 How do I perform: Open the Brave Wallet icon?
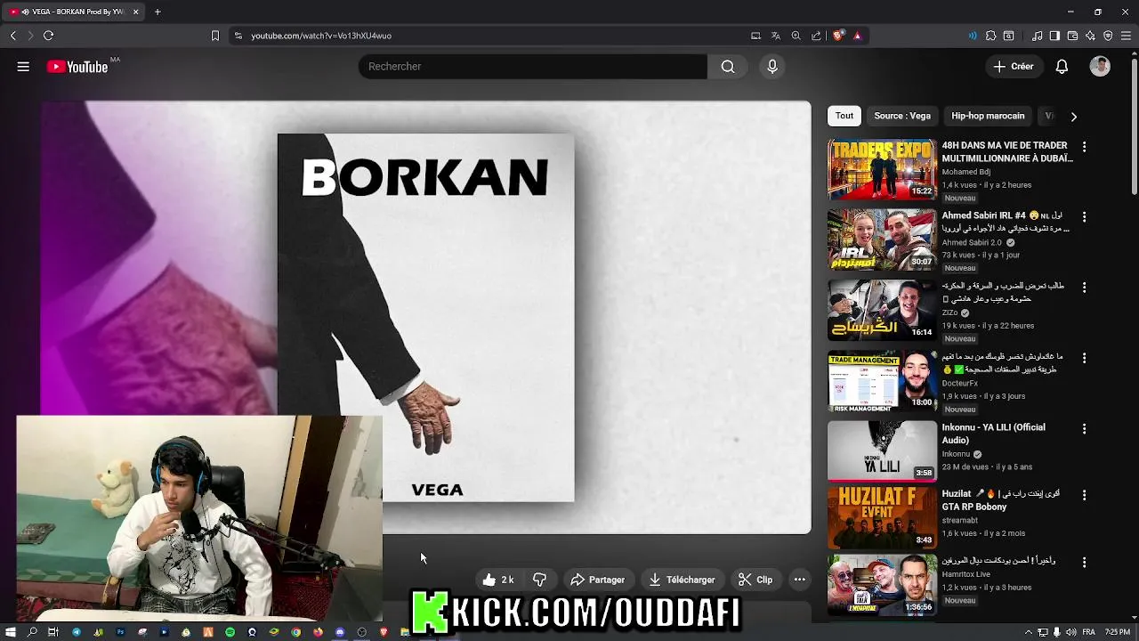[x=1072, y=36]
